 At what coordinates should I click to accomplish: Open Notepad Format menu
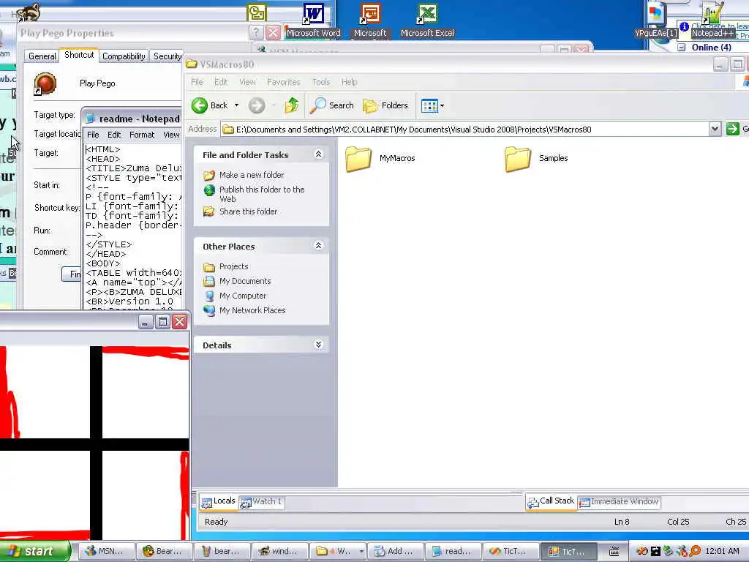click(142, 135)
